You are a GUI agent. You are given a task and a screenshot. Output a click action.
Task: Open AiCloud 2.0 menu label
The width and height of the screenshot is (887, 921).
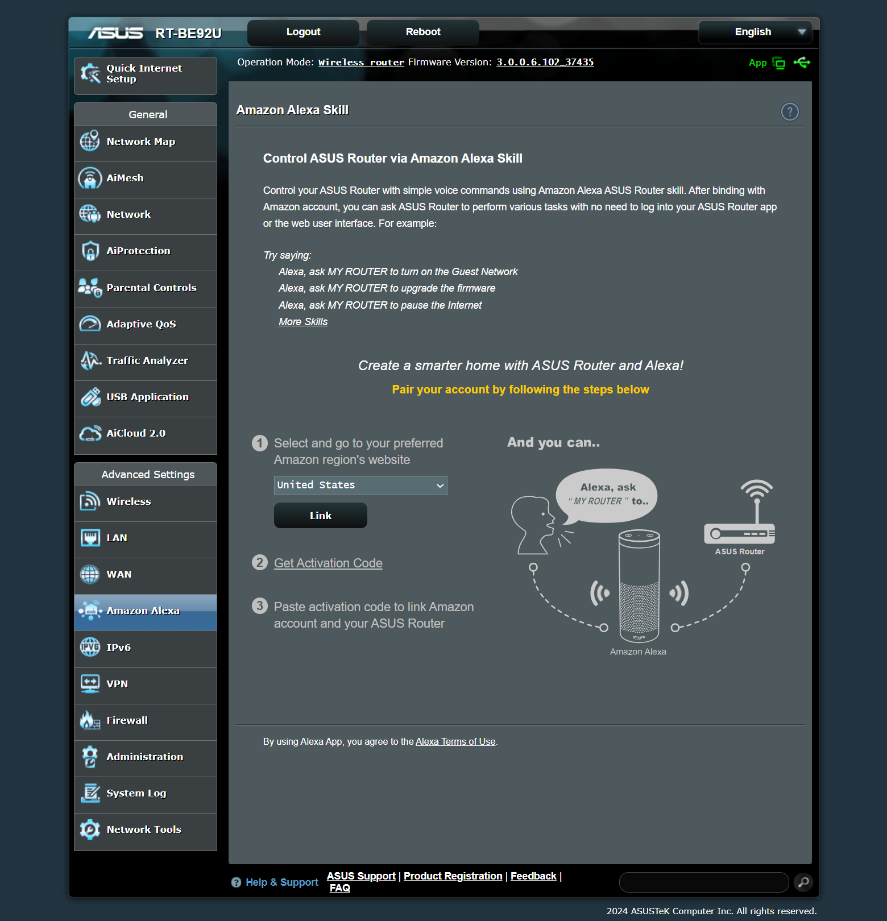pyautogui.click(x=136, y=433)
